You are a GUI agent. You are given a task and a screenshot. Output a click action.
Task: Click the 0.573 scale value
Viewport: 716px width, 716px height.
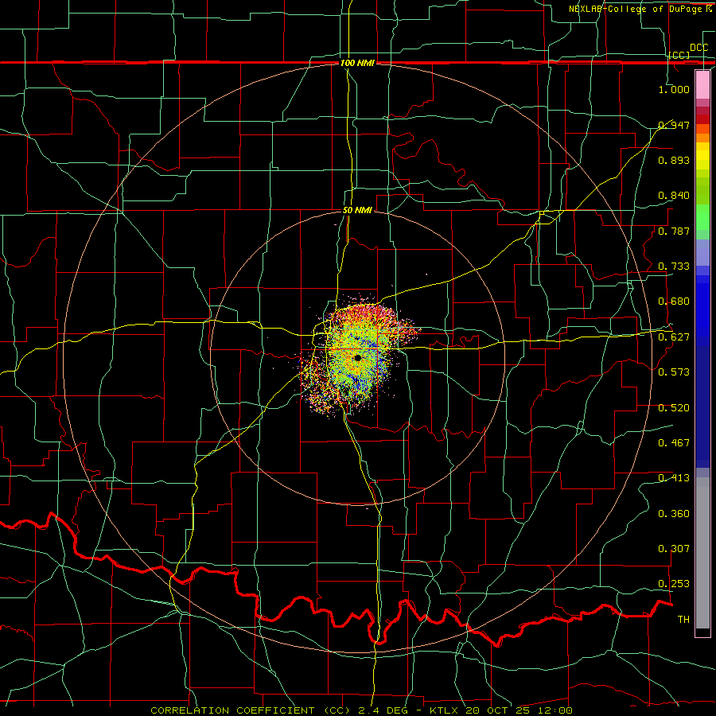tap(674, 372)
